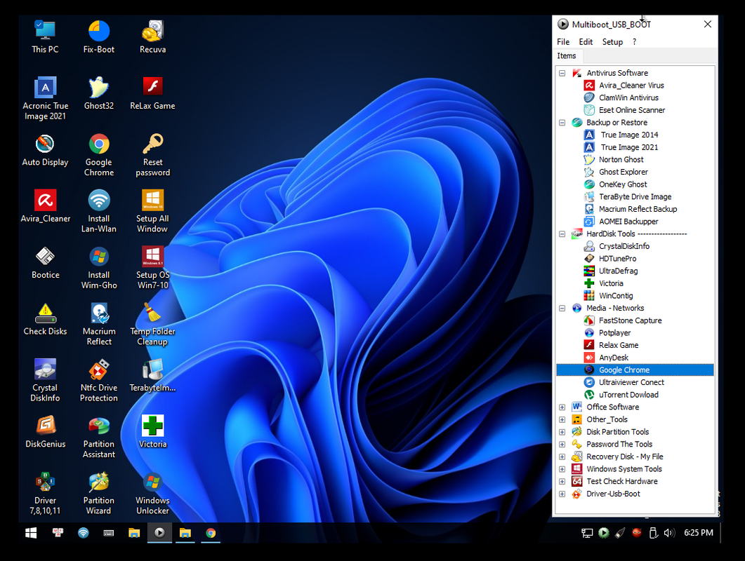The width and height of the screenshot is (745, 561).
Task: Expand the Other_Tools group
Action: tap(562, 419)
